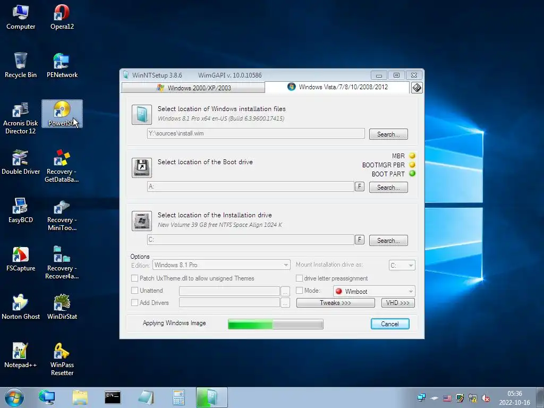Search for Windows installation files location
The height and width of the screenshot is (408, 544).
(x=388, y=134)
